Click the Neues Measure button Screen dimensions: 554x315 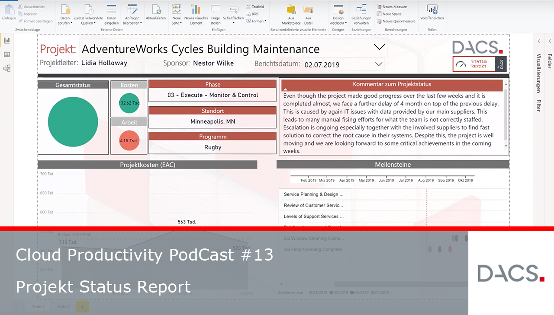tap(392, 6)
